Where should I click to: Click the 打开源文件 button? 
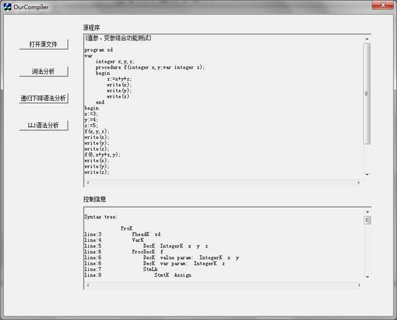point(44,44)
